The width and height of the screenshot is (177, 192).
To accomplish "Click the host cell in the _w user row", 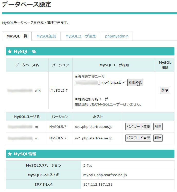I will tap(94, 138).
